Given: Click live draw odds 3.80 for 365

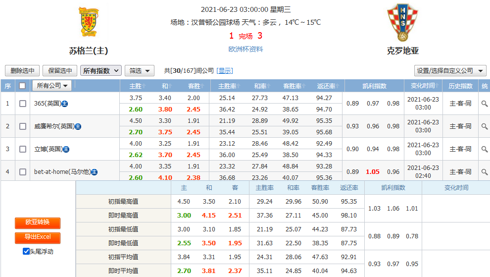Looking at the screenshot, I should pos(165,110).
